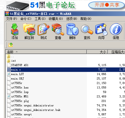Click the st7565r.uvopt file icon
125x118 pixels.
click(x=9, y=114)
